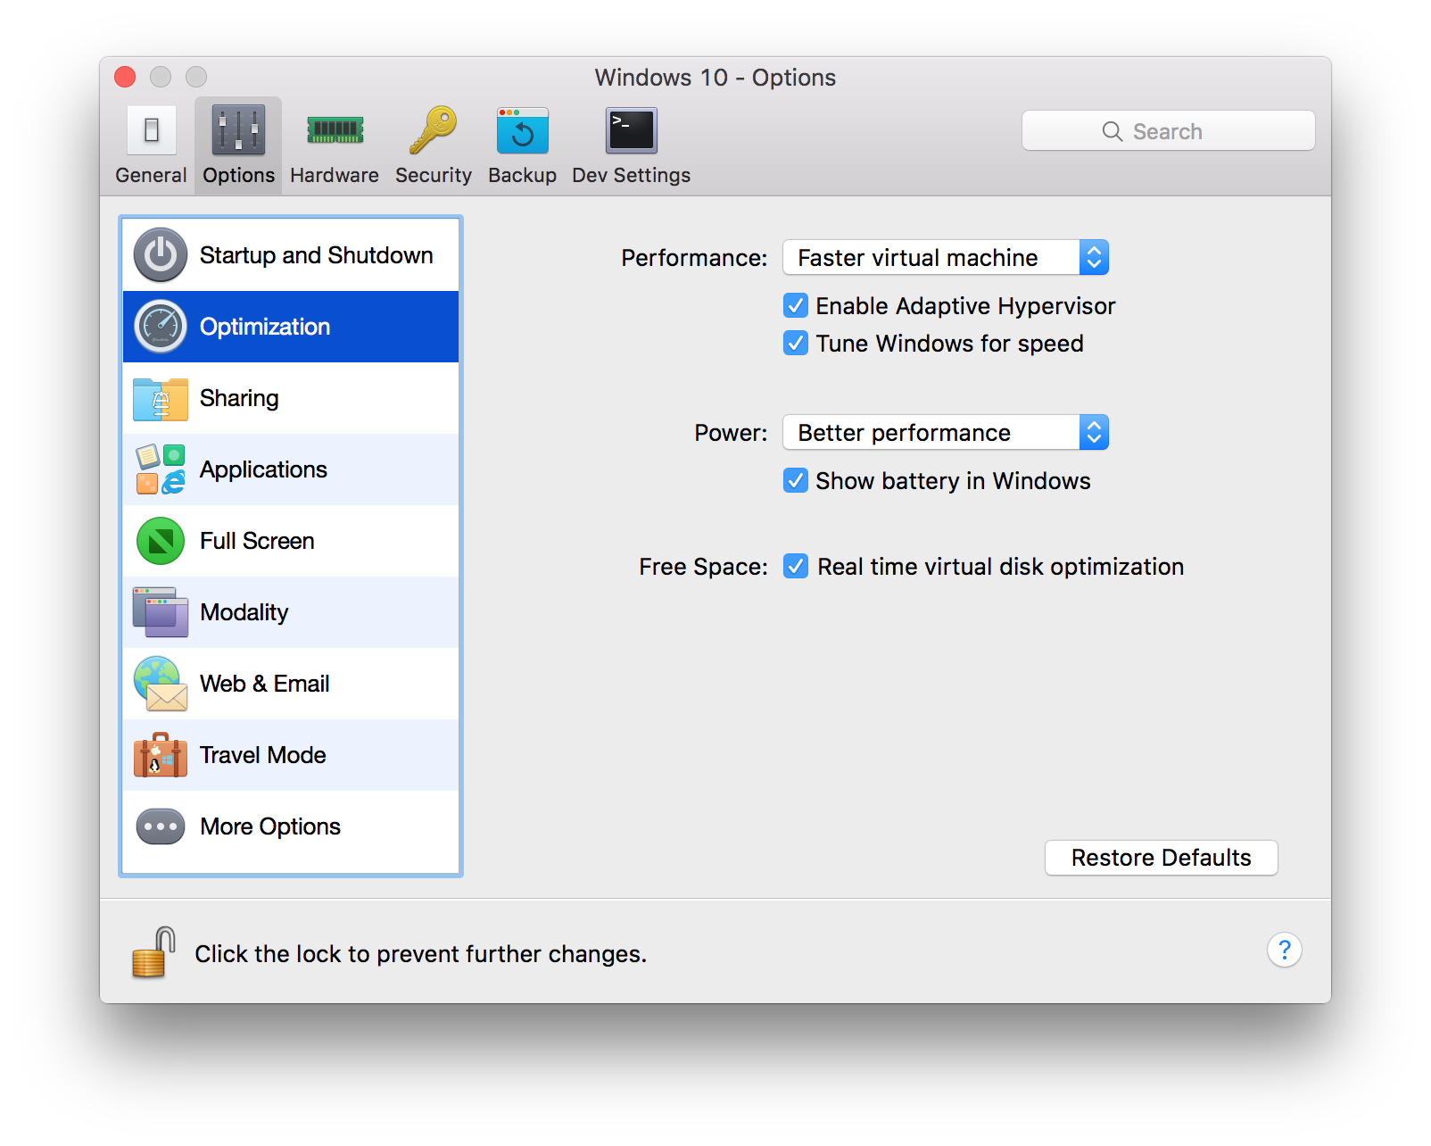The image size is (1431, 1146).
Task: Toggle Show battery in Windows checkbox
Action: (796, 481)
